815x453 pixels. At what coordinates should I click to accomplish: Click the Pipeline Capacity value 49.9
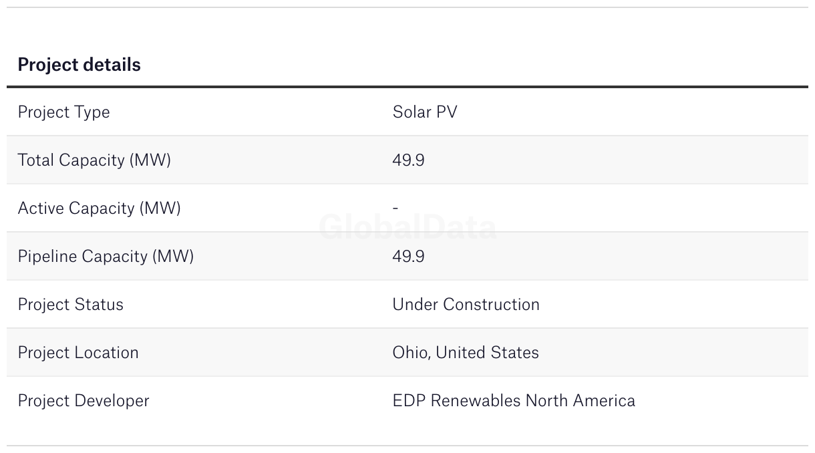coord(408,257)
